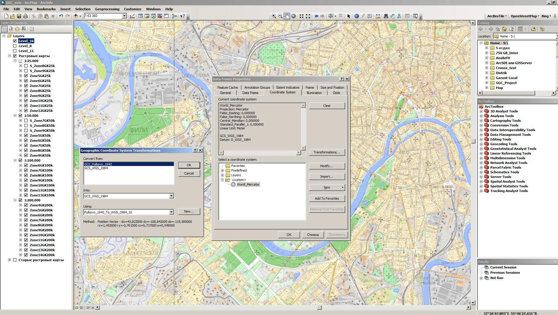
Task: Uncheck the Level_16 layer
Action: pyautogui.click(x=15, y=41)
